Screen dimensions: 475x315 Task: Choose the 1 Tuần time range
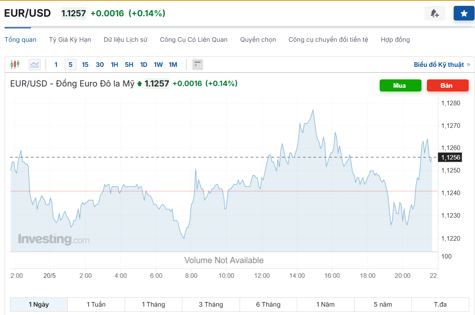tap(96, 305)
